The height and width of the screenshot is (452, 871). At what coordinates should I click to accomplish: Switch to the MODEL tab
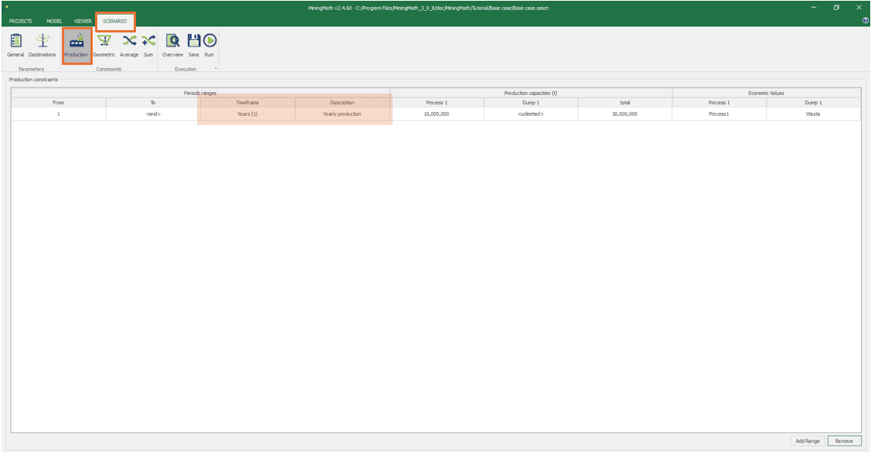55,21
